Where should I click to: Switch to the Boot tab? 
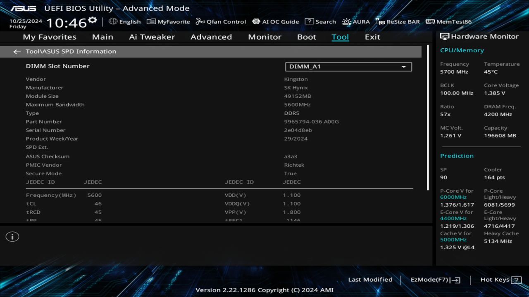click(307, 37)
